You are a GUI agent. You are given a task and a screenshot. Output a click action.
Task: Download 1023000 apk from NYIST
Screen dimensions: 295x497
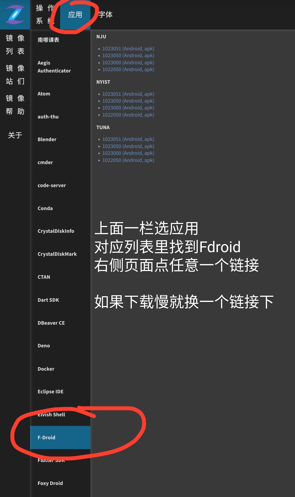[128, 107]
